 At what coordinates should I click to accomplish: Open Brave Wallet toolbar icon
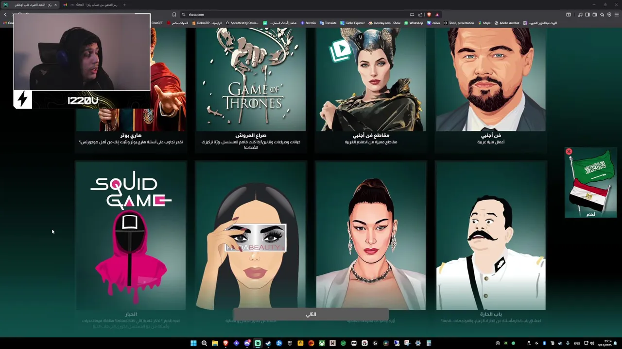[595, 15]
